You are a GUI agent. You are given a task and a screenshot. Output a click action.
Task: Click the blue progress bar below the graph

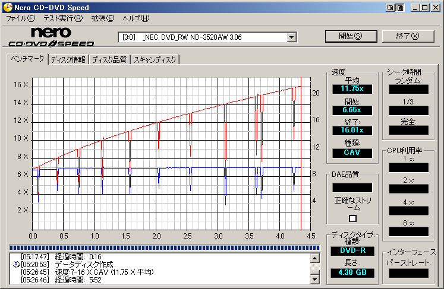(x=165, y=248)
